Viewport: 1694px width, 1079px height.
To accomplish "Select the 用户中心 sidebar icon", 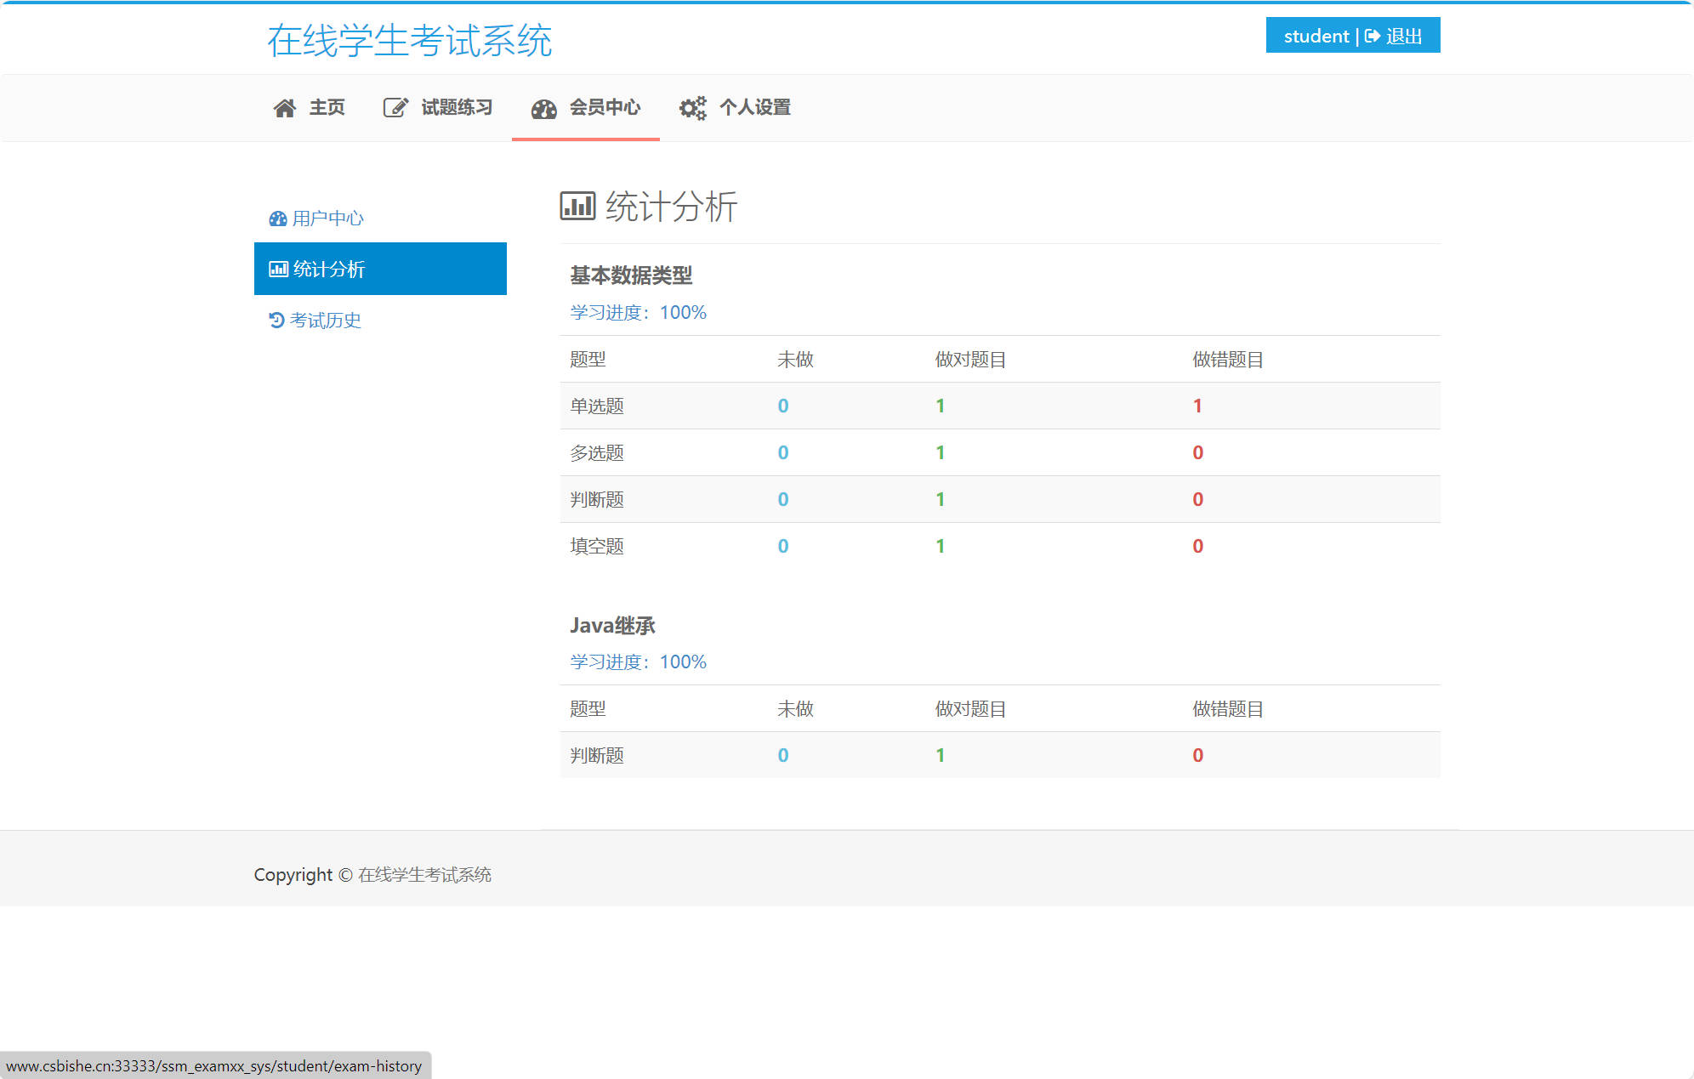I will [276, 218].
